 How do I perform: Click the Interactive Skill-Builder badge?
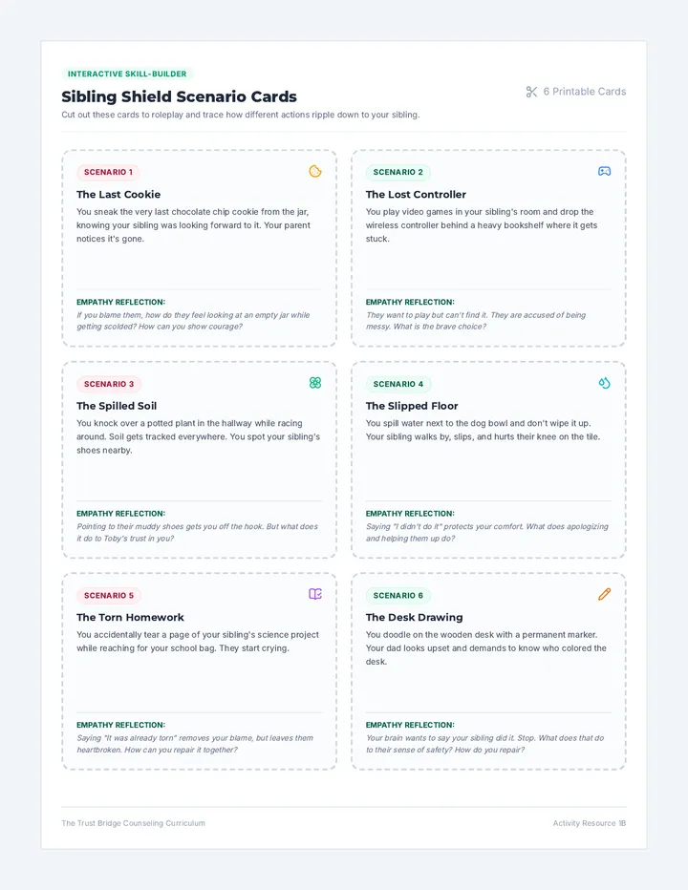pyautogui.click(x=127, y=74)
